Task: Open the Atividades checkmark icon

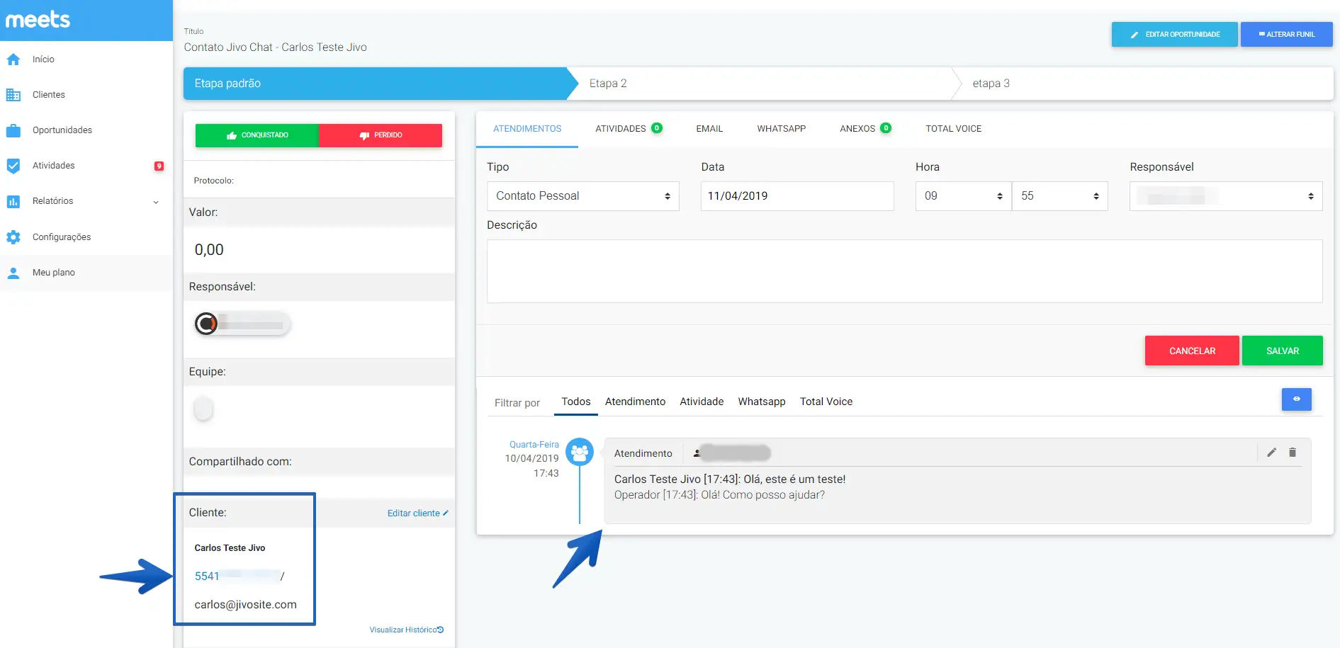Action: [x=13, y=166]
